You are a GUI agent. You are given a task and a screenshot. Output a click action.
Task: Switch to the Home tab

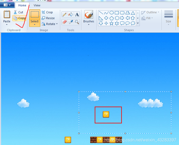[22, 5]
